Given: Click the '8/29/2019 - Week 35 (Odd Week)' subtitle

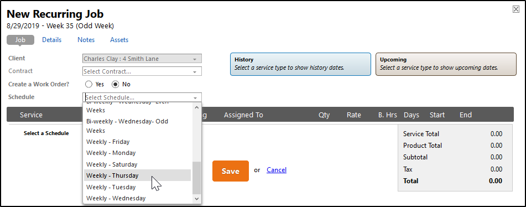Looking at the screenshot, I should (x=60, y=26).
